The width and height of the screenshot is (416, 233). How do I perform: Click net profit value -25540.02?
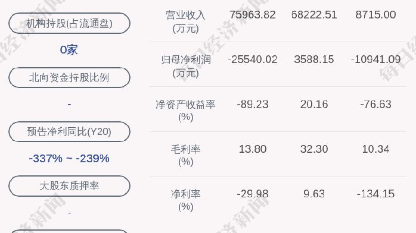(x=253, y=59)
